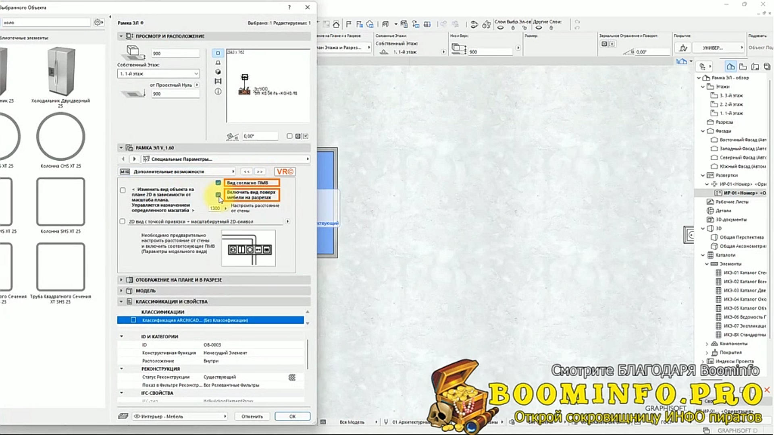Select front view preview mode icon
This screenshot has width=774, height=435.
218,62
